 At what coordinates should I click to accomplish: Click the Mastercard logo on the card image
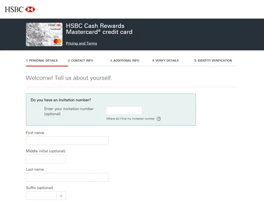pyautogui.click(x=57, y=41)
